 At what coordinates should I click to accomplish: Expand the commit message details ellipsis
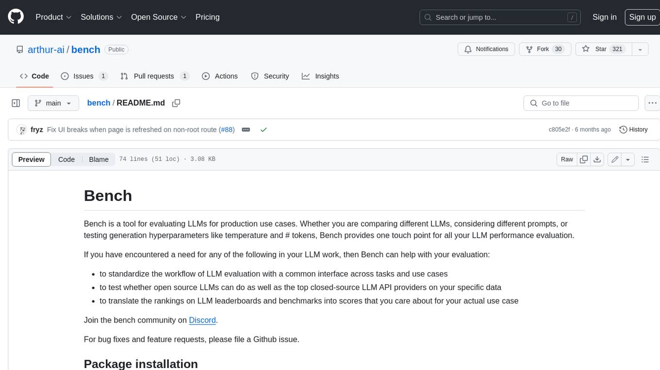tap(246, 130)
